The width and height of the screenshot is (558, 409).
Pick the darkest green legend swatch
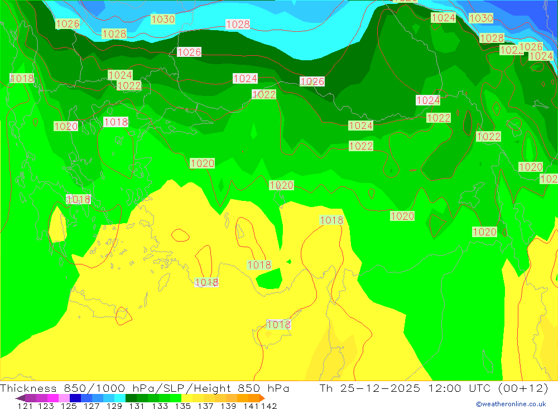[131, 398]
